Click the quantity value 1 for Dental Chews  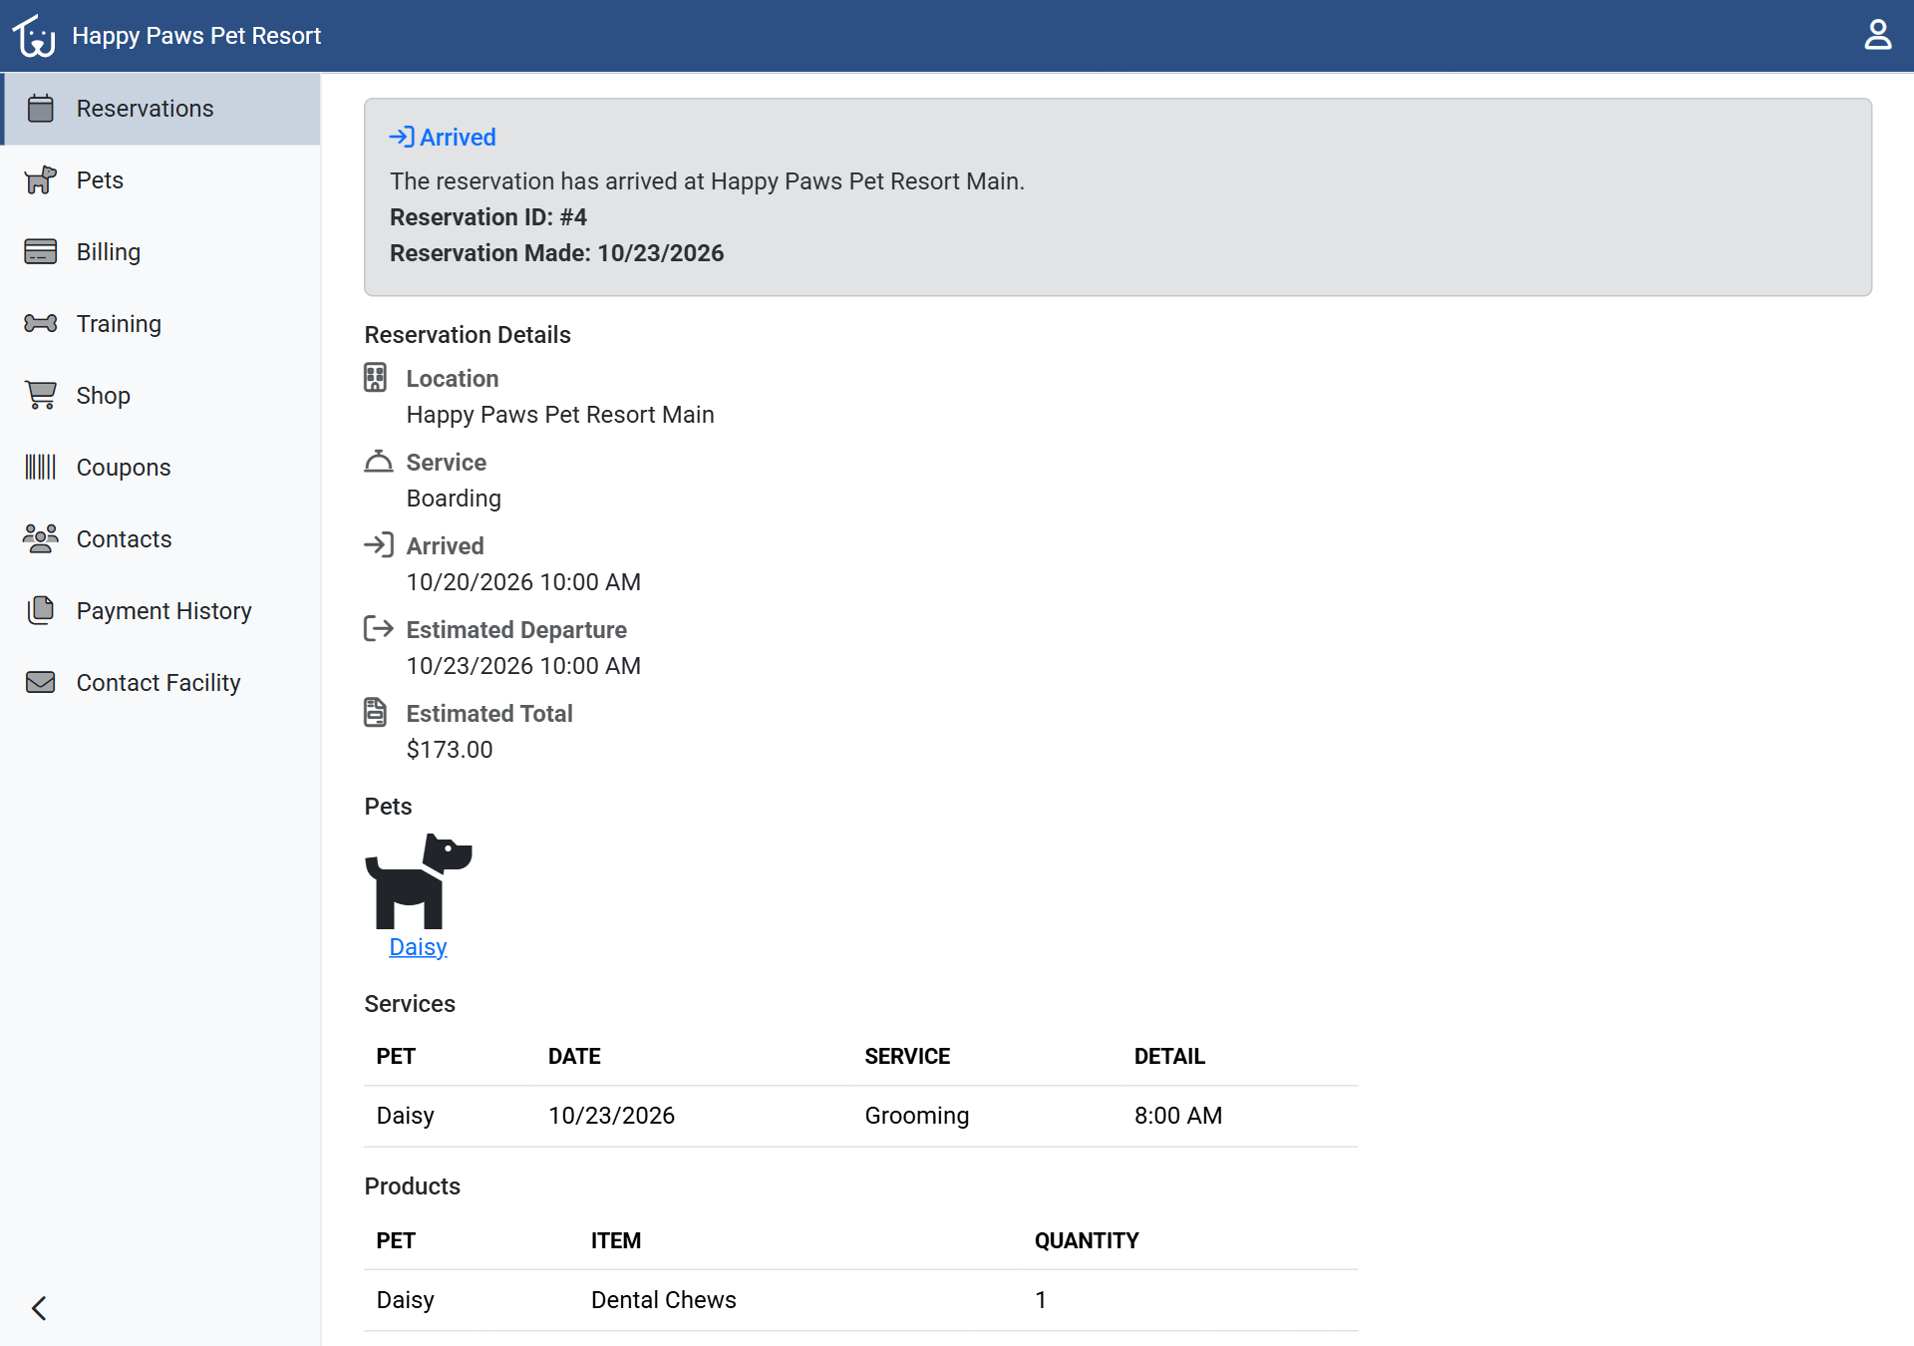click(1041, 1300)
